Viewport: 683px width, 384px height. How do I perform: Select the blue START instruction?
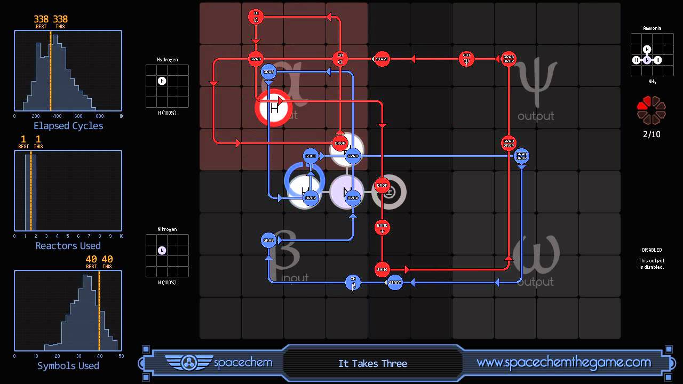(x=395, y=282)
